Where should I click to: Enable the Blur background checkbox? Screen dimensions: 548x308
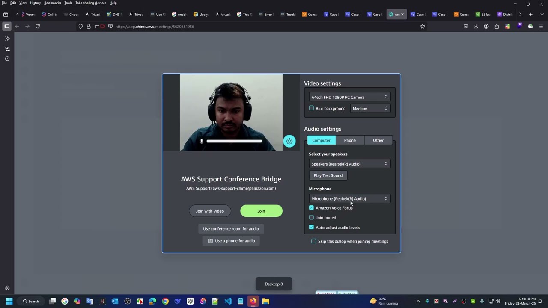pos(311,108)
